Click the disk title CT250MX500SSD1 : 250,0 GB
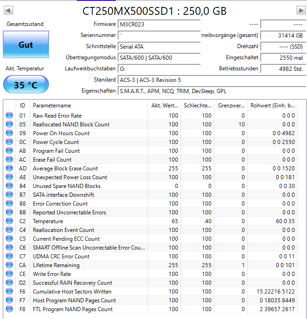This screenshot has width=307, height=319. click(x=154, y=11)
